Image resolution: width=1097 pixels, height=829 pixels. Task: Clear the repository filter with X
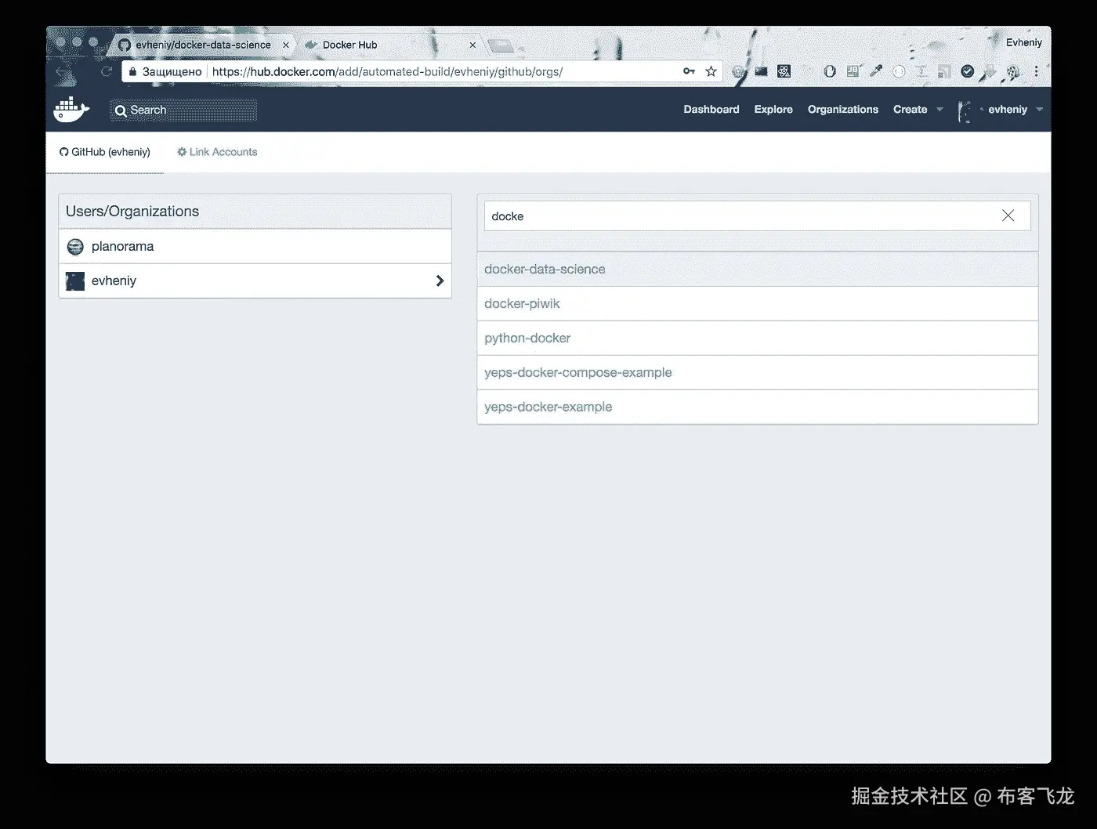pyautogui.click(x=1008, y=215)
